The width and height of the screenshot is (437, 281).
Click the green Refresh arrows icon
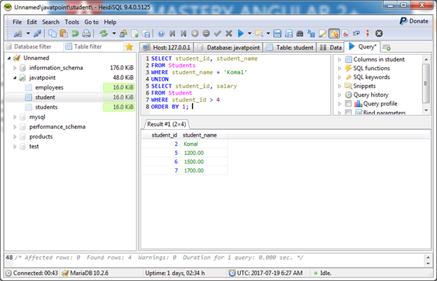point(104,34)
